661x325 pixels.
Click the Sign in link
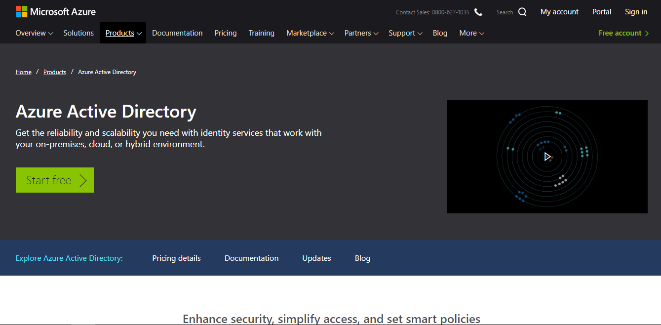pos(636,12)
